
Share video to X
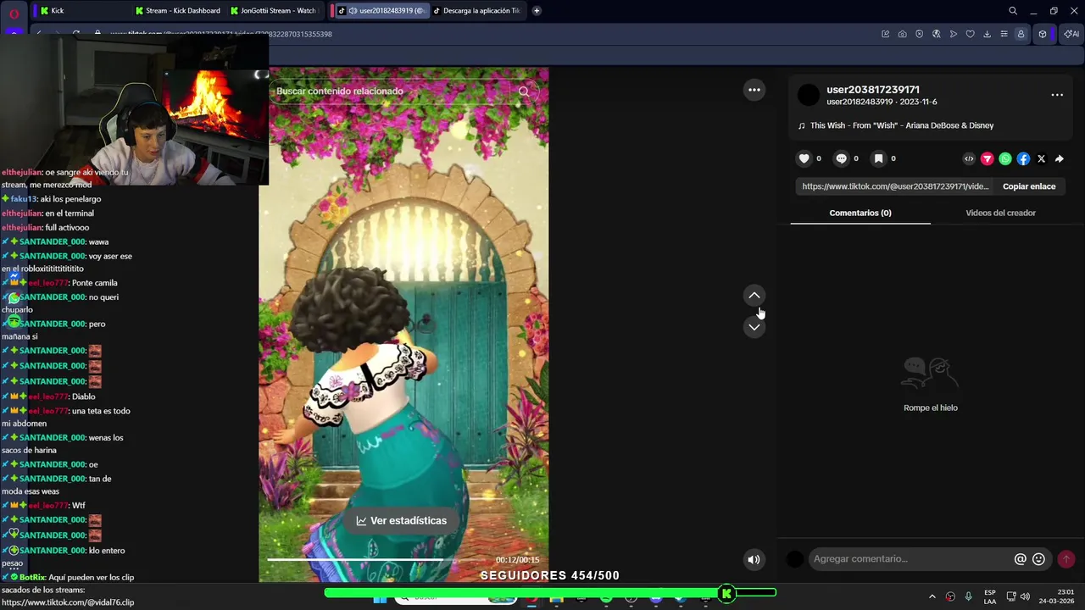pos(1041,158)
